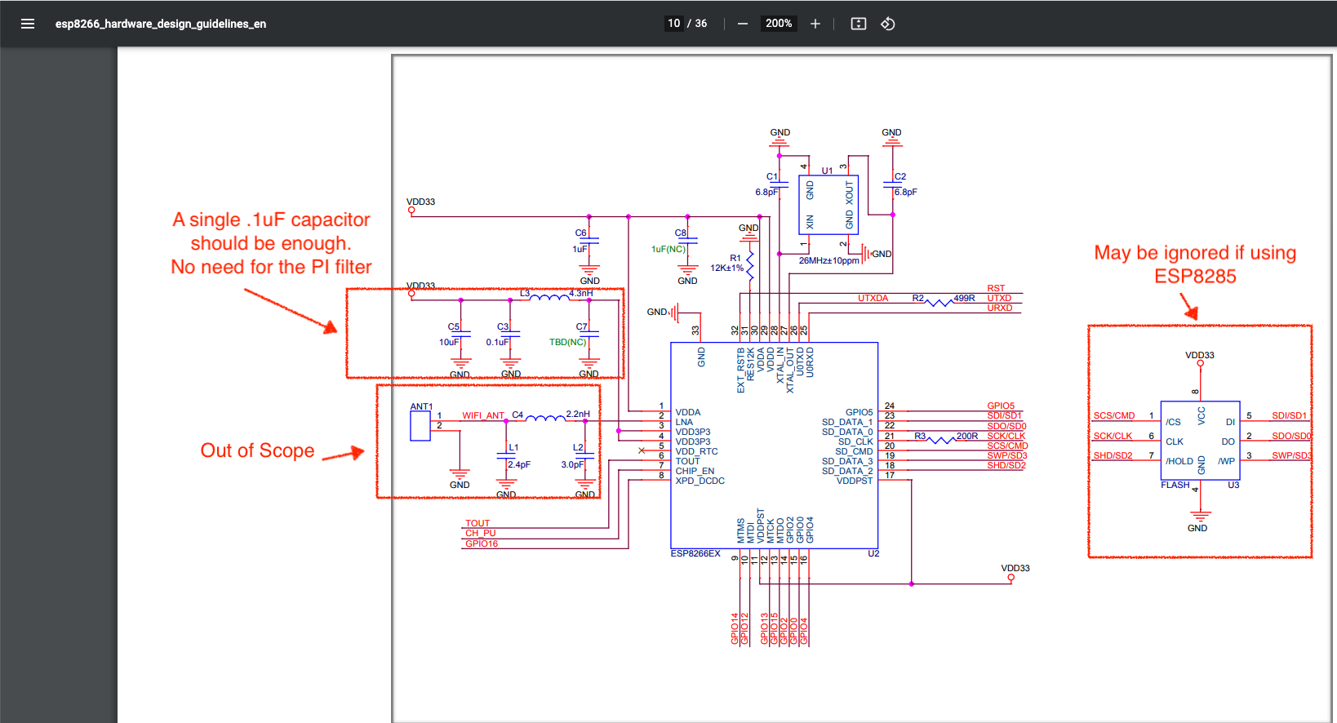Click the 4.3nH inductor value

pos(581,293)
